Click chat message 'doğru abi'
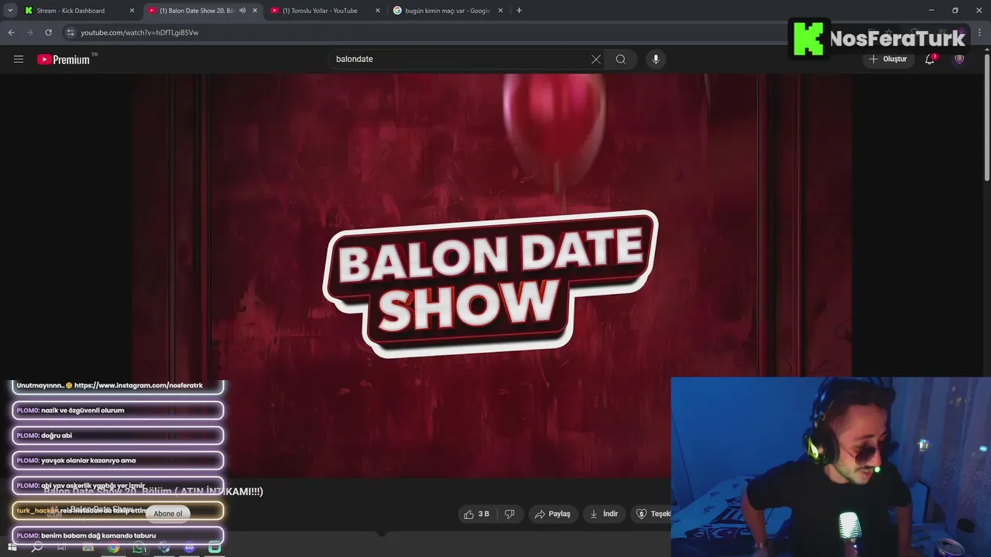991x557 pixels. coord(118,436)
